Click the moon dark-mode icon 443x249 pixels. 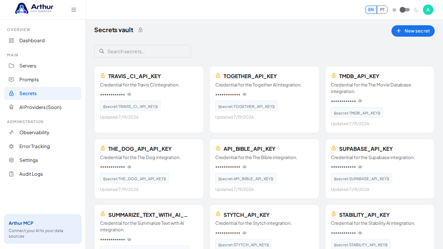coord(416,10)
